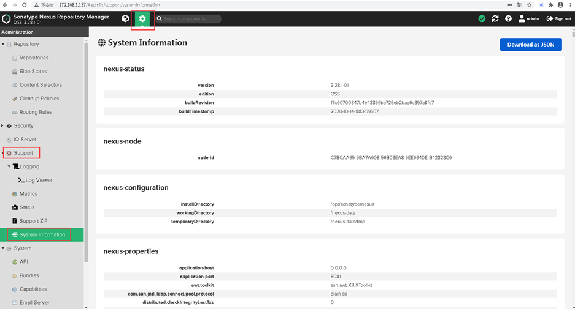Viewport: 575px width, 309px height.
Task: Open the Status page
Action: (x=27, y=207)
